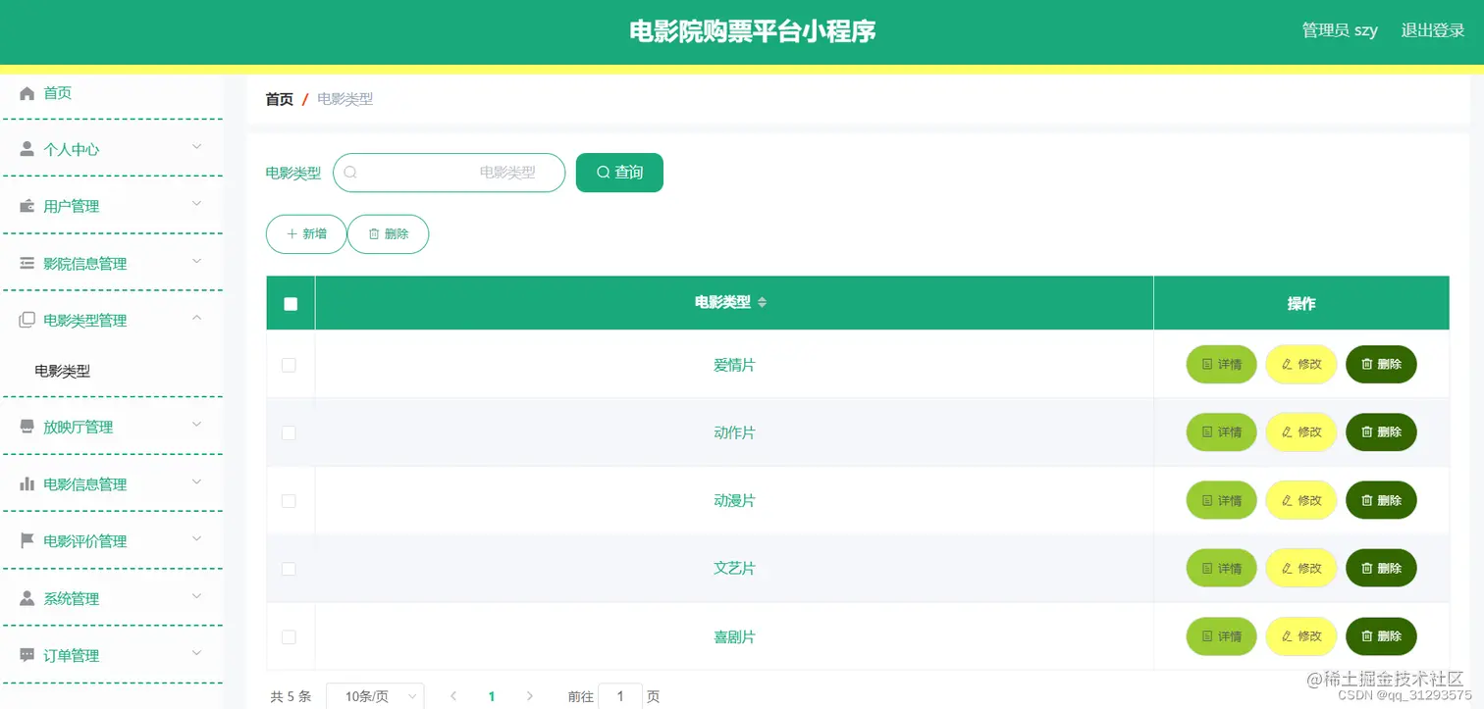1484x709 pixels.
Task: Expand the 影院信息管理 menu chevron
Action: point(196,261)
